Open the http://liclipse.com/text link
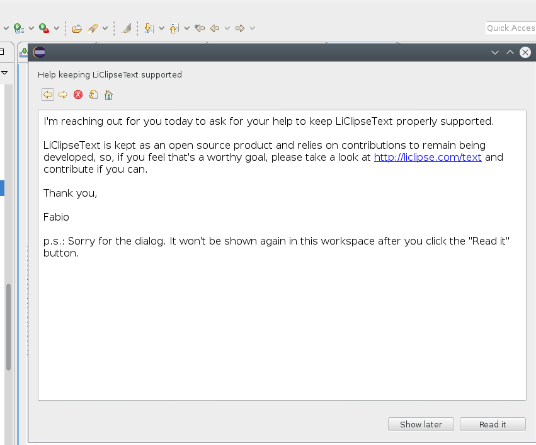 coord(428,158)
